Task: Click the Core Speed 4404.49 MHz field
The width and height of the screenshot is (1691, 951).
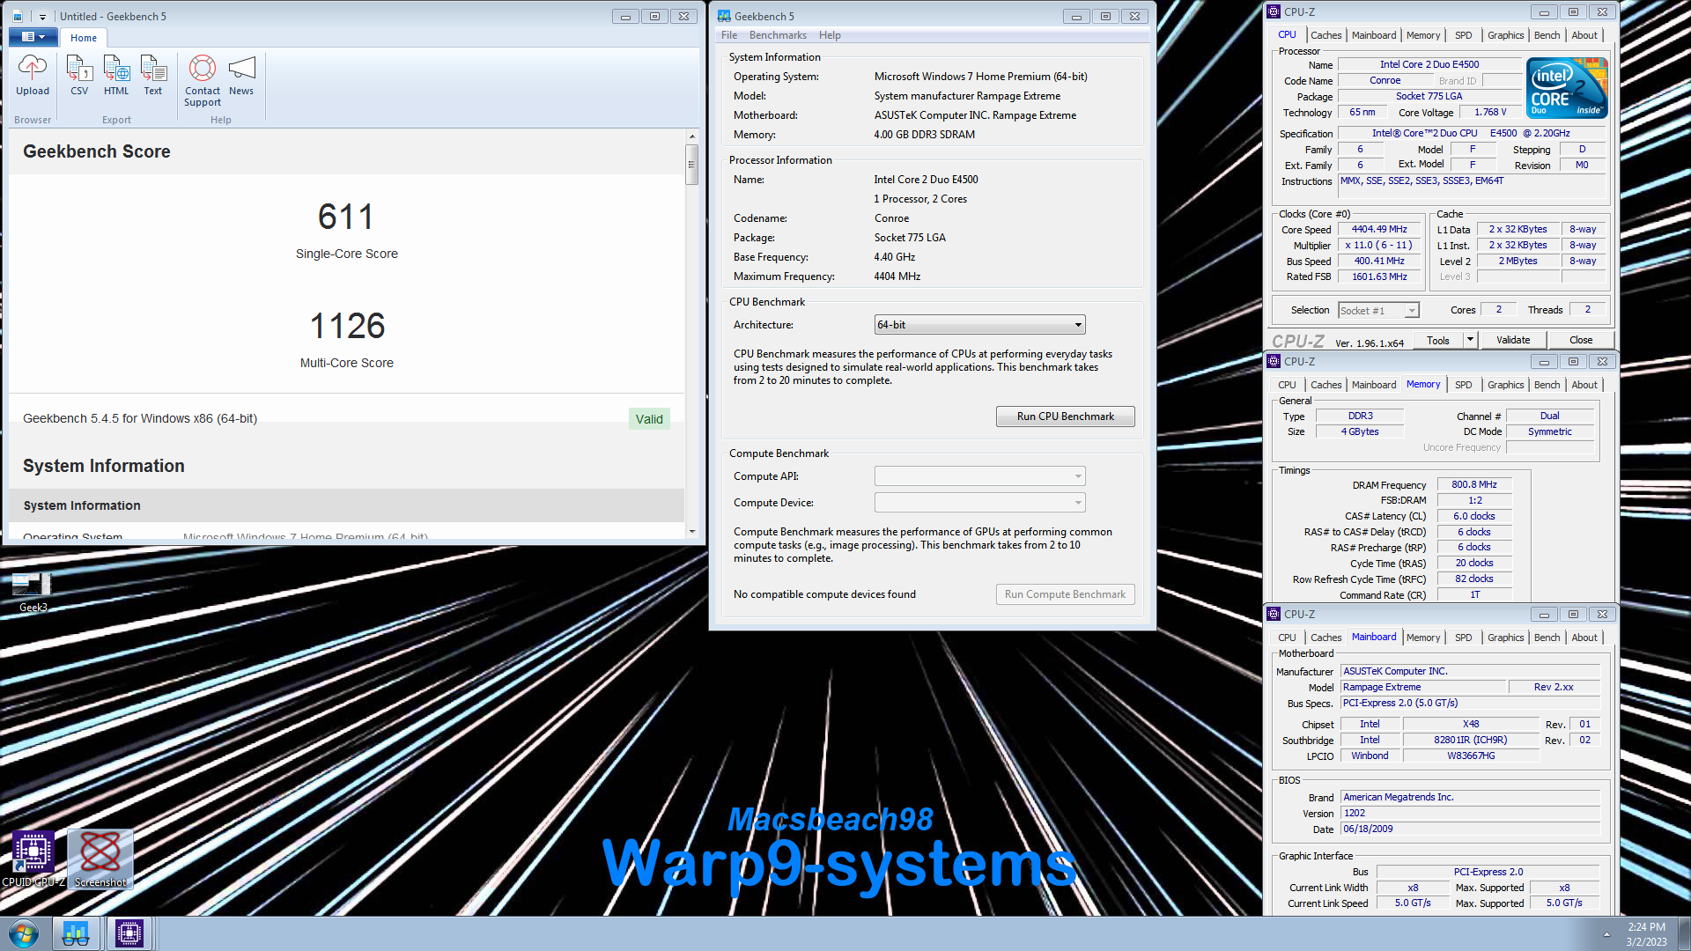Action: 1379,229
